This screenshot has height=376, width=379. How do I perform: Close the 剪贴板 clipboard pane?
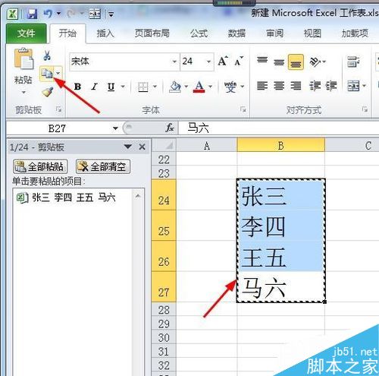click(143, 147)
